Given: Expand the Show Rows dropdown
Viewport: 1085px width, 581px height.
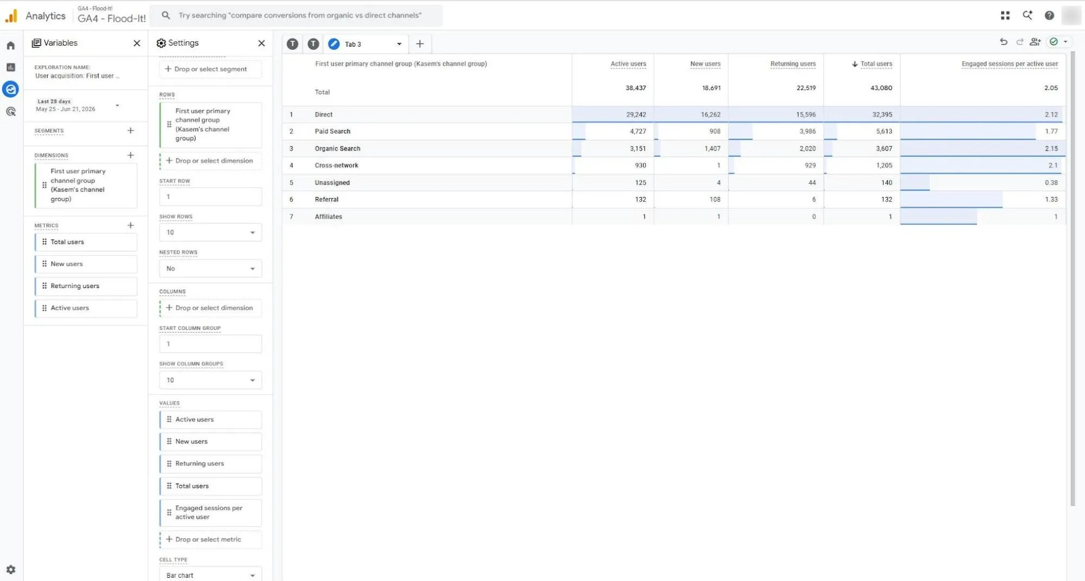Looking at the screenshot, I should tap(211, 232).
